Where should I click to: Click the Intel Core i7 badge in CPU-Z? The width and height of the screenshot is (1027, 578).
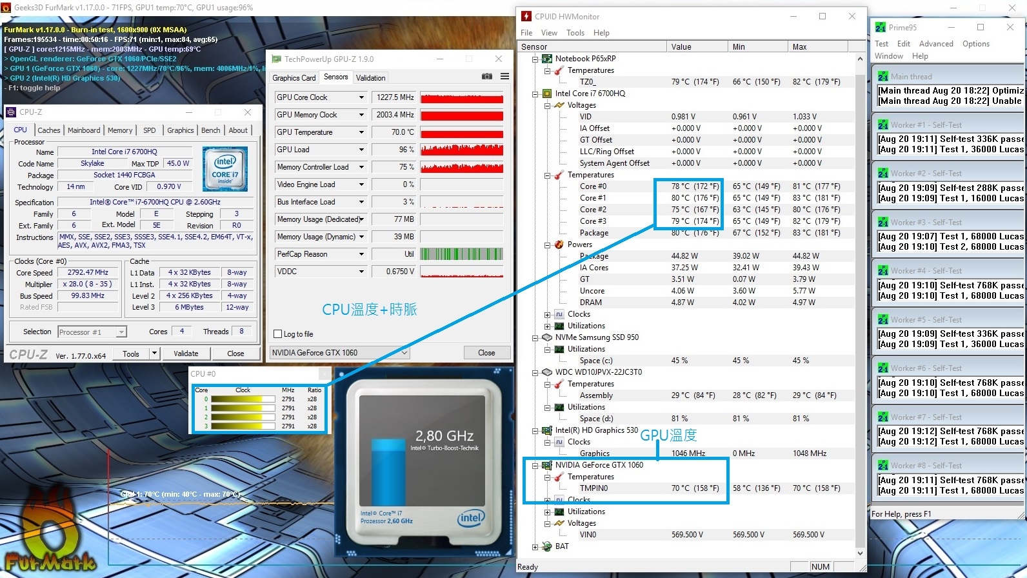[225, 169]
